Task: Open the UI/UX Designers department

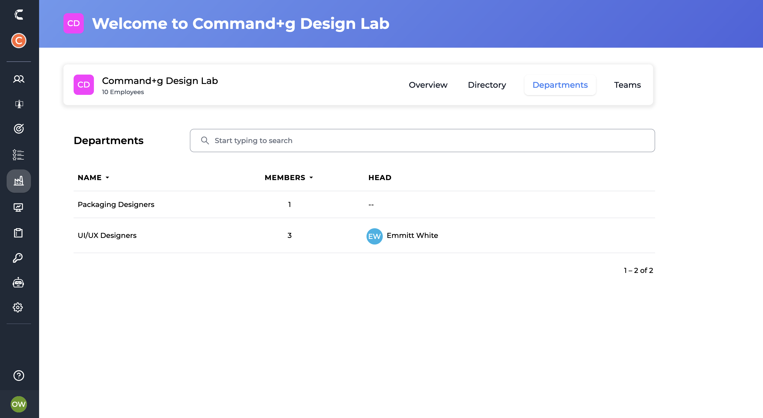Action: 107,235
